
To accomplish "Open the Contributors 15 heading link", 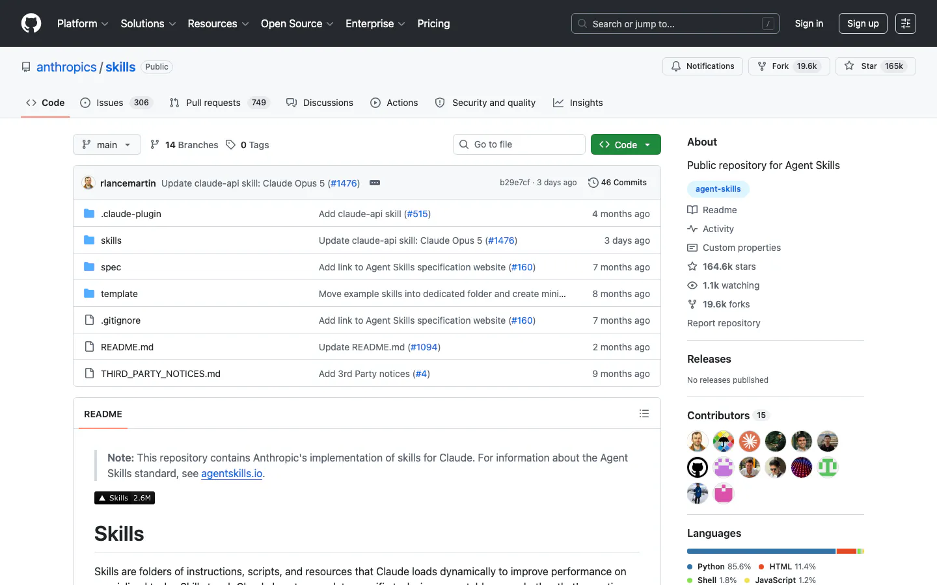I will click(728, 415).
